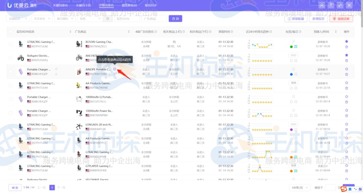Viewport: 363px width, 194px height.
Task: Click the user profile icon in the top bar
Action: [322, 5]
